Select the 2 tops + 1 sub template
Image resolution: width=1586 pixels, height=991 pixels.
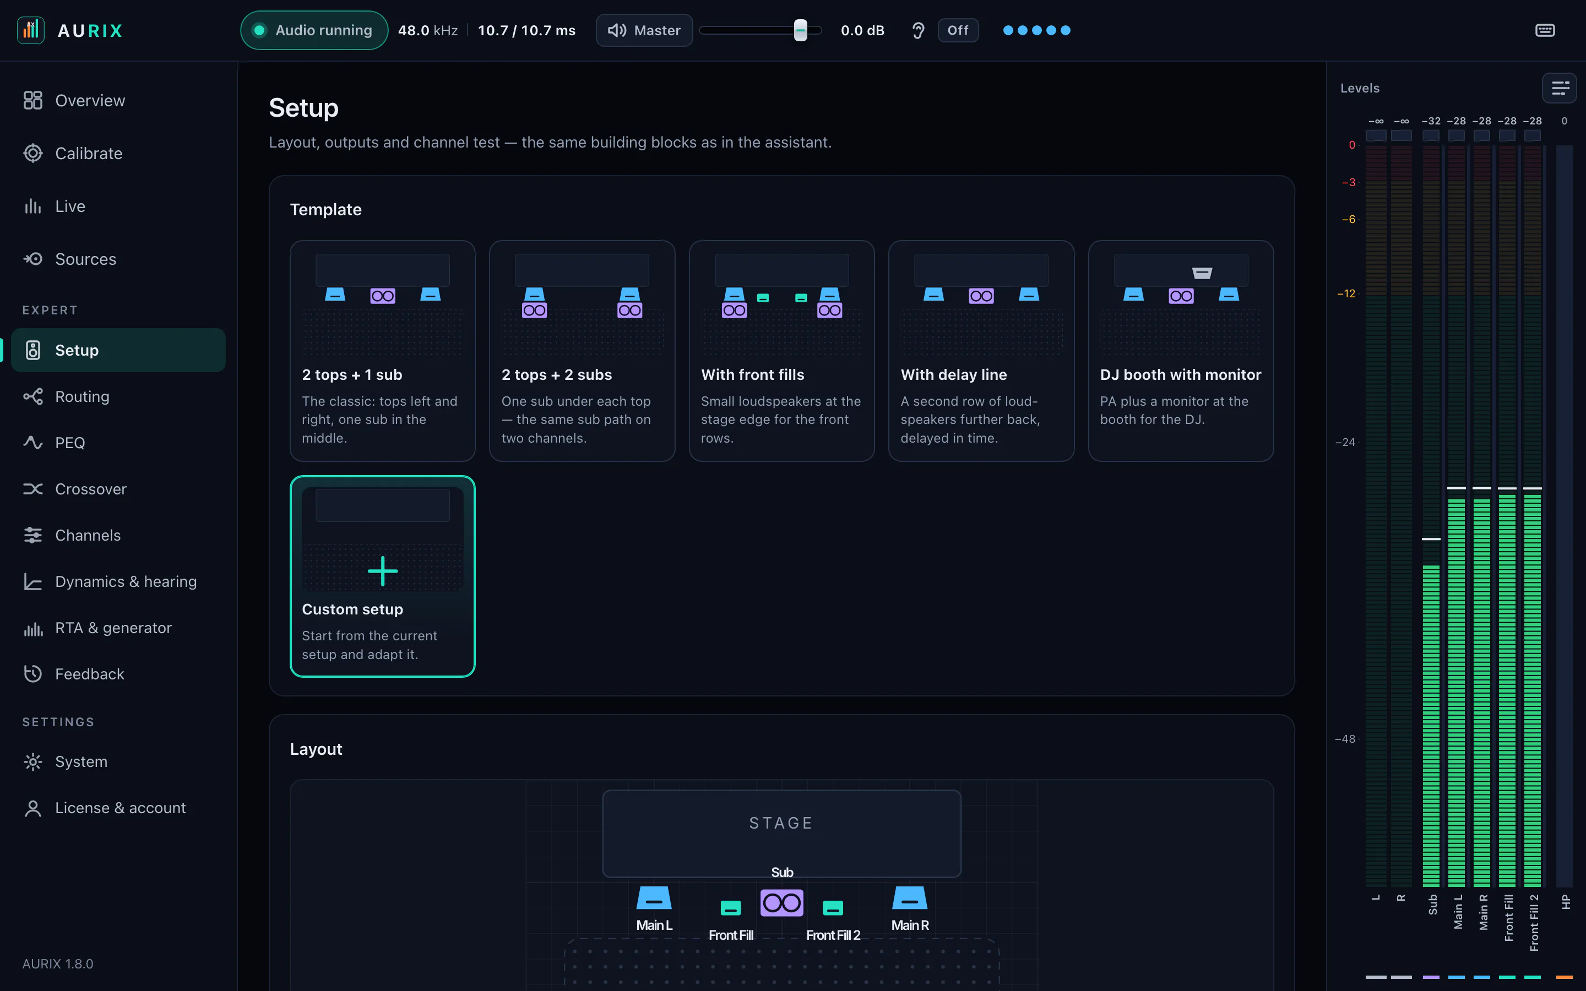[383, 351]
